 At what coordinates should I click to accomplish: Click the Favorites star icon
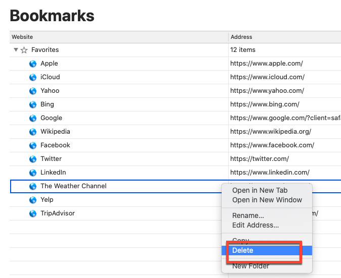point(24,50)
